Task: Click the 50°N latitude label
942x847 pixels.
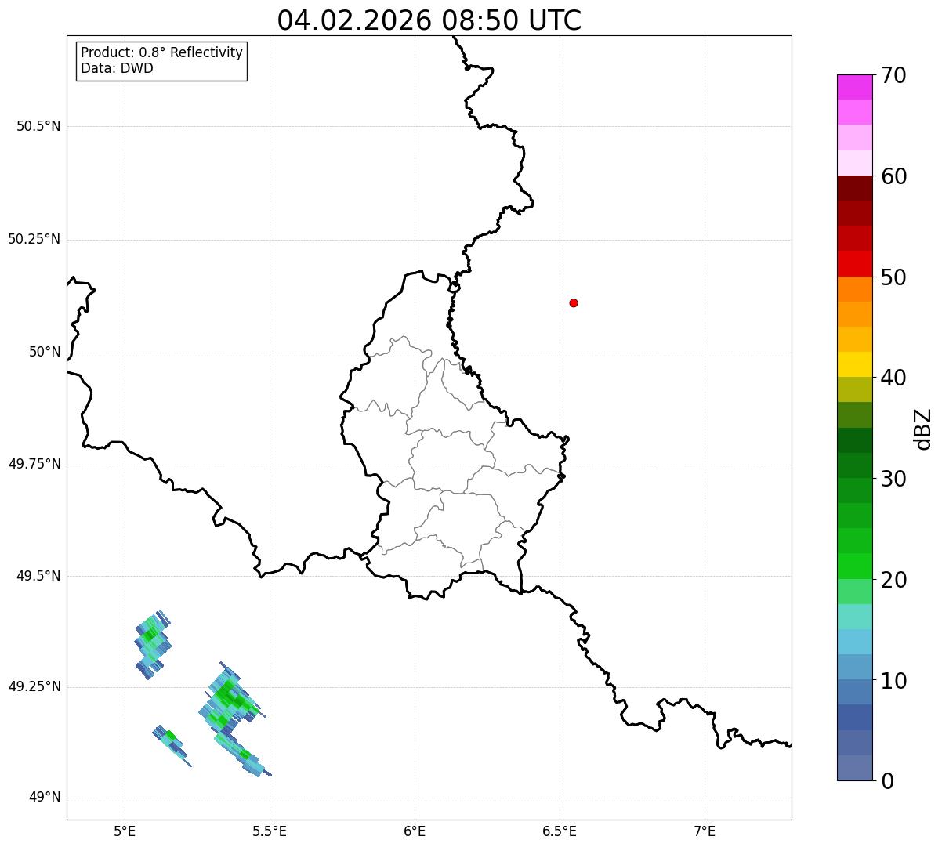Action: pos(45,352)
